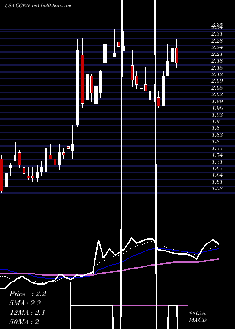Click the 2.05 price axis label

[x=217, y=88]
